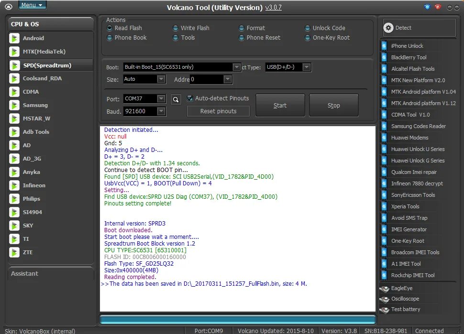
Task: Click the Detect button
Action: 420,28
